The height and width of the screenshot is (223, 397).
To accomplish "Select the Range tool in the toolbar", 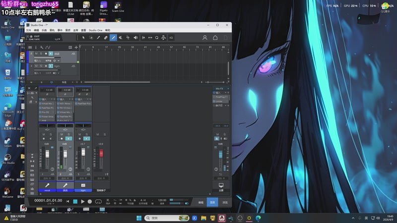I will pyautogui.click(x=91, y=38).
